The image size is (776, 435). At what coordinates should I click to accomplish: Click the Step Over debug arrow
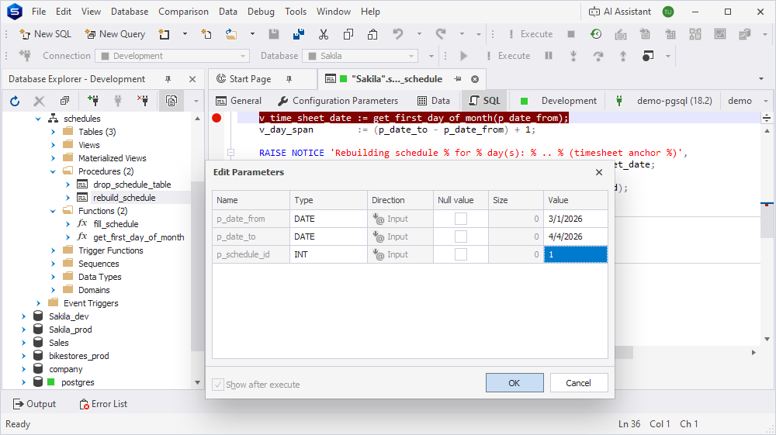pyautogui.click(x=598, y=56)
